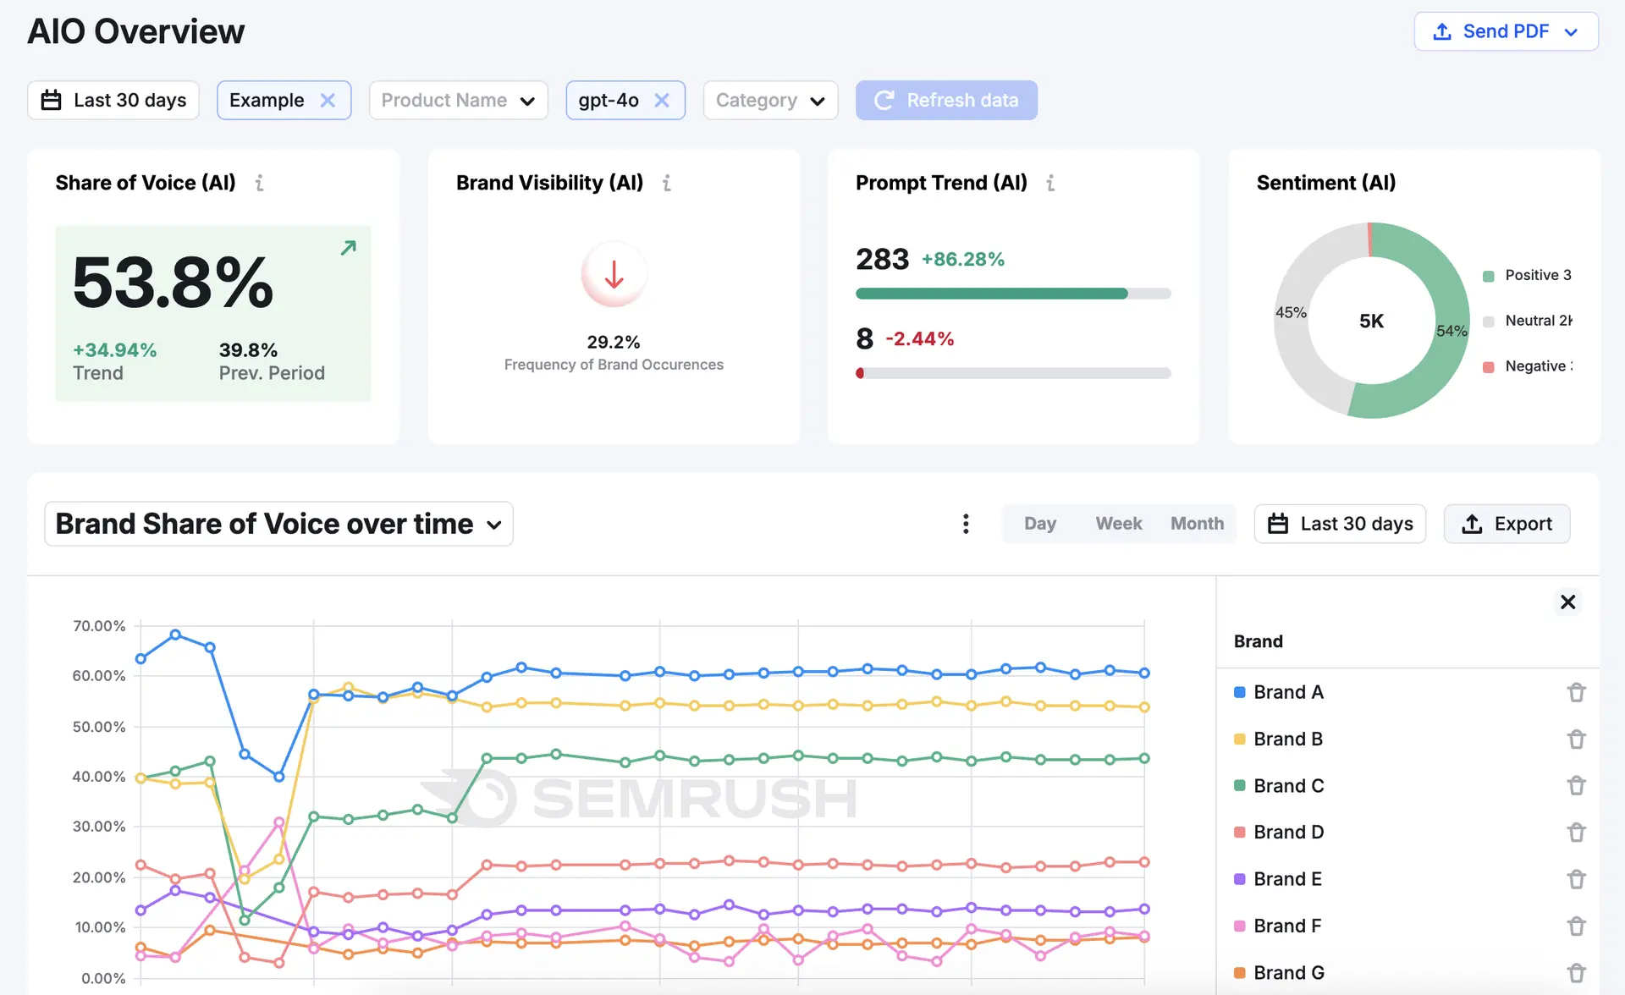
Task: Close the Brand legend panel
Action: pos(1567,602)
